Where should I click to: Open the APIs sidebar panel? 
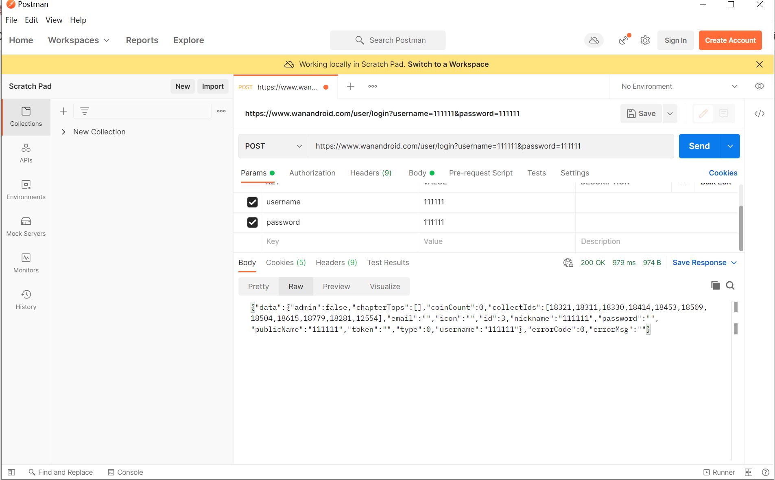point(26,153)
